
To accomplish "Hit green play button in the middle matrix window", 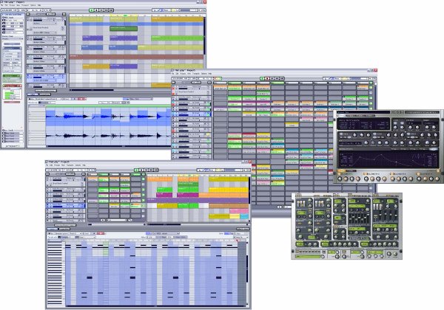I will point(262,78).
